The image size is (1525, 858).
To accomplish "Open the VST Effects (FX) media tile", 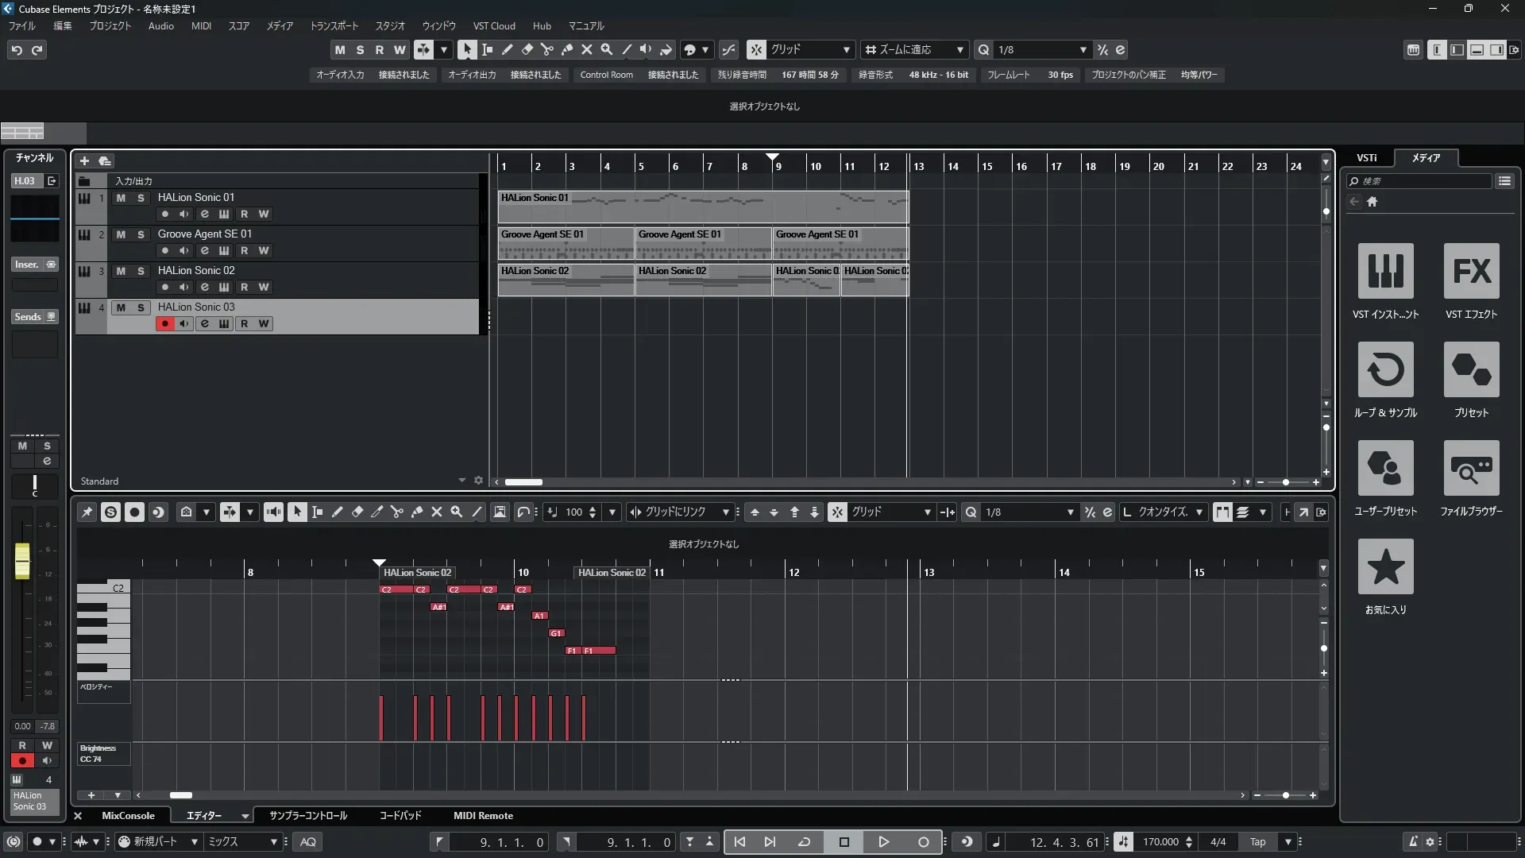I will pos(1471,272).
